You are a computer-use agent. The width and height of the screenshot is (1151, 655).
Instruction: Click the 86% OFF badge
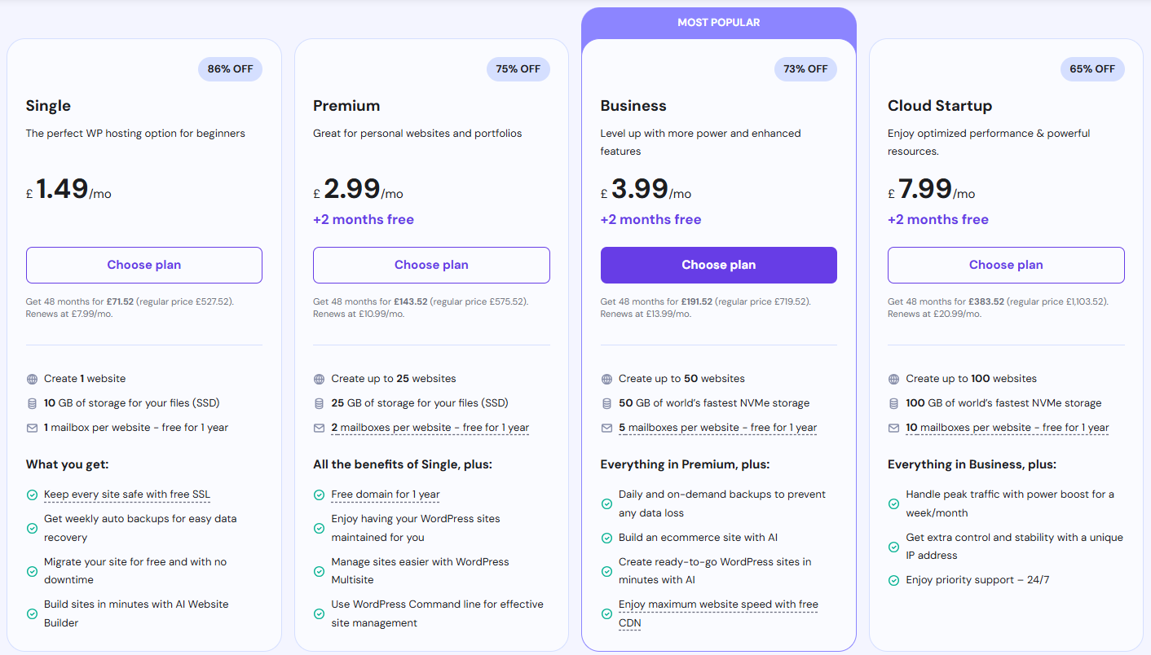pyautogui.click(x=230, y=69)
